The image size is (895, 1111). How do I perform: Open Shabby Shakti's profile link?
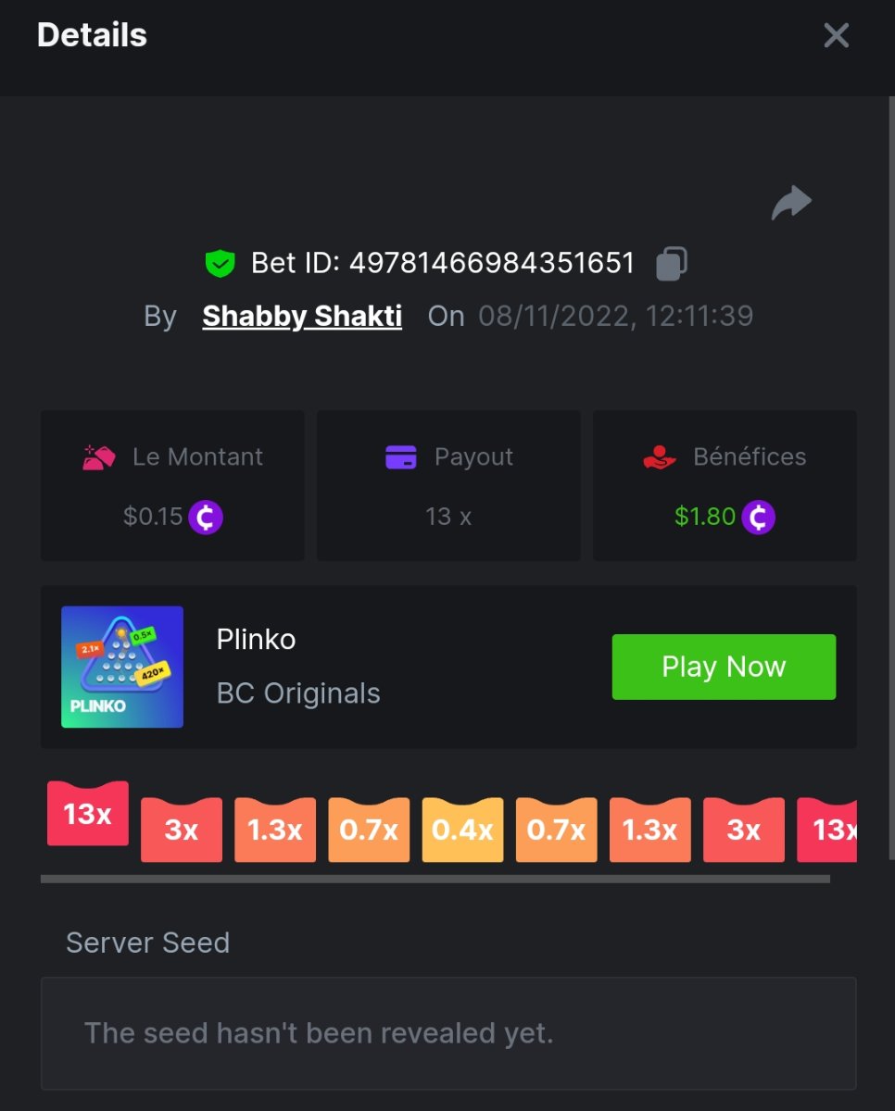coord(302,316)
